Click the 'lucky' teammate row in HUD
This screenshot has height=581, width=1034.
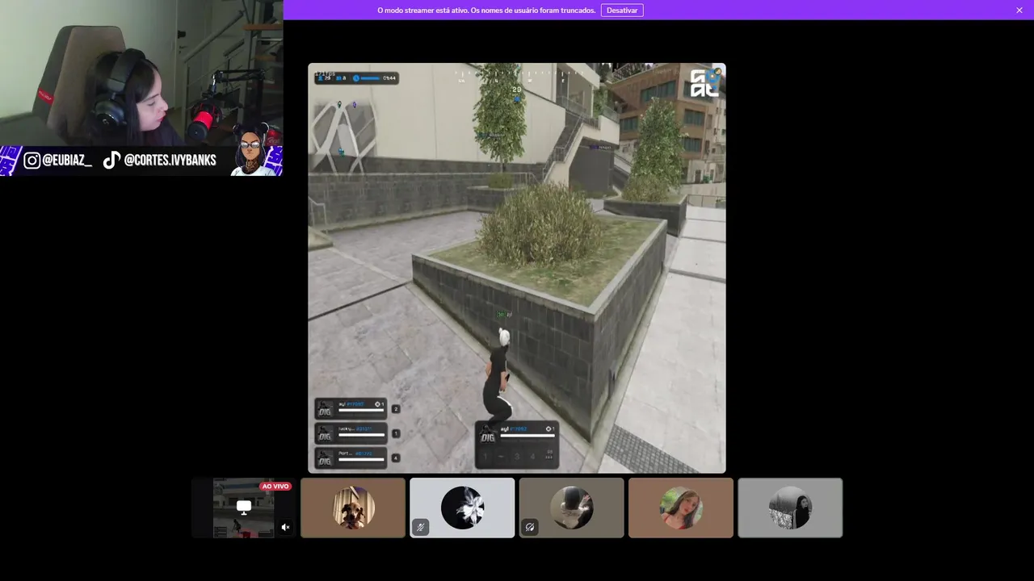pos(351,433)
